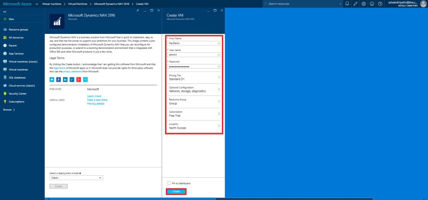Open the feedback smiley icon
428x200 pixels.
(372, 4)
